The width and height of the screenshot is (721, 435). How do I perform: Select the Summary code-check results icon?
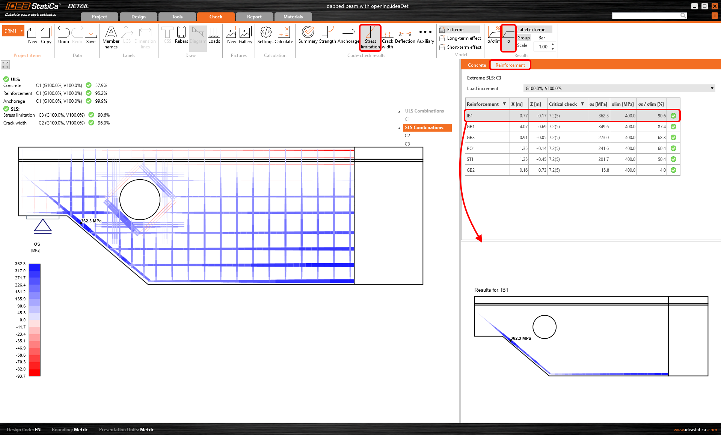308,36
